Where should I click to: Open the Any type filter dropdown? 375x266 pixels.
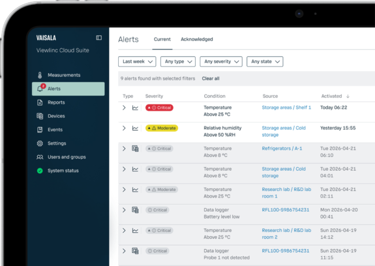[178, 61]
